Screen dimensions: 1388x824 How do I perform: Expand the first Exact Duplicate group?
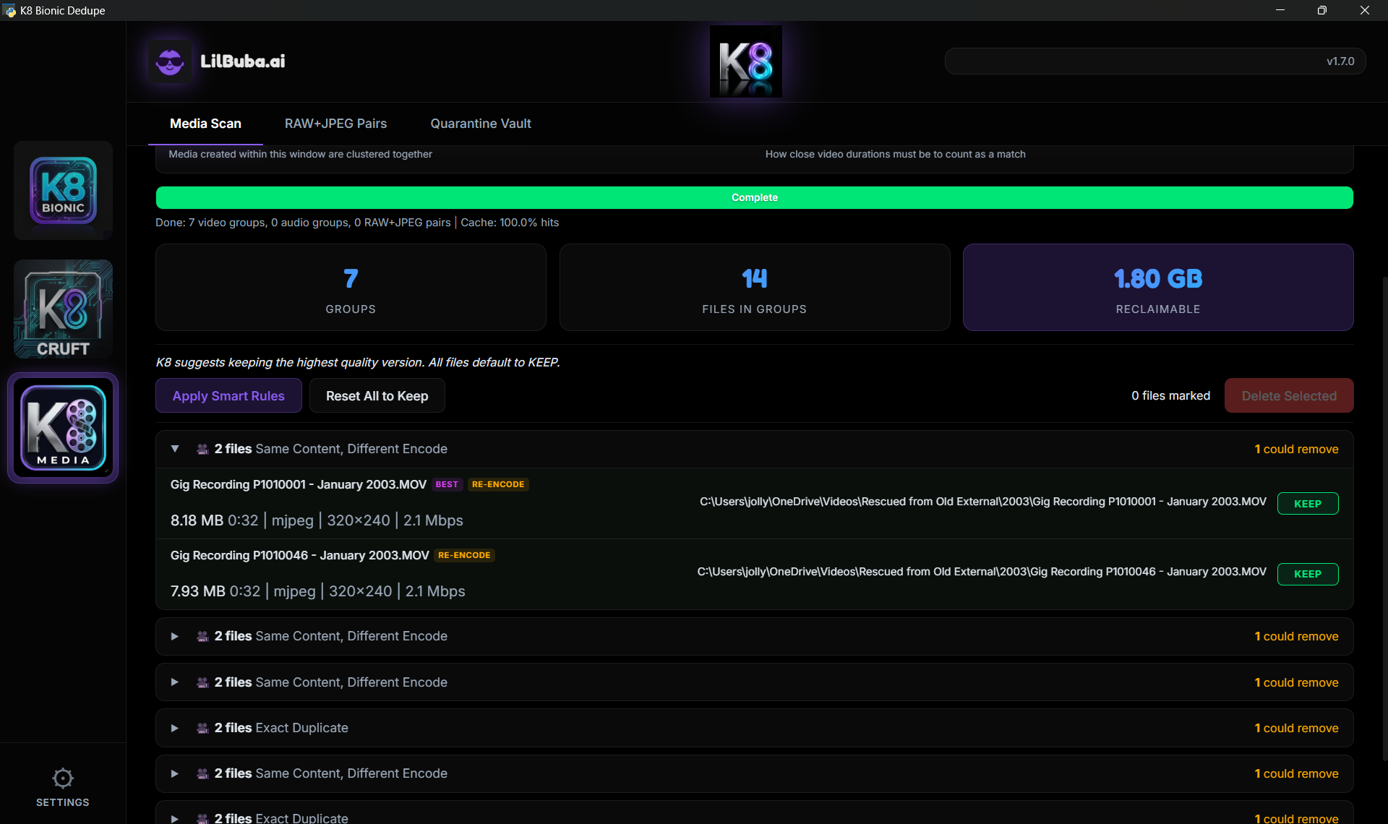click(x=174, y=728)
